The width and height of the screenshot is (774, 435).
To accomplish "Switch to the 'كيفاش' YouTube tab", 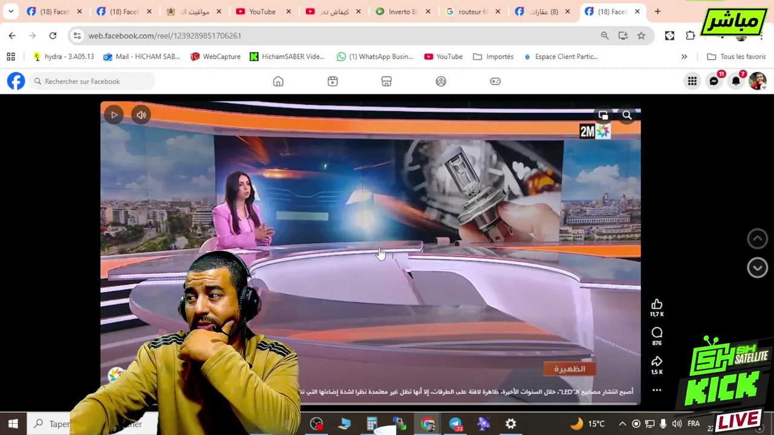I will coord(332,11).
